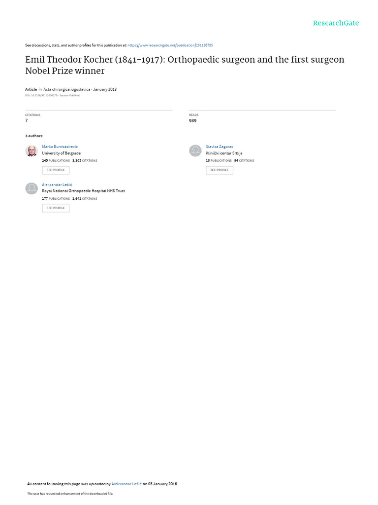Viewport: 378px width, 505px height.
Task: Open Marko Bumbasirevic's profile photo
Action: [x=31, y=150]
